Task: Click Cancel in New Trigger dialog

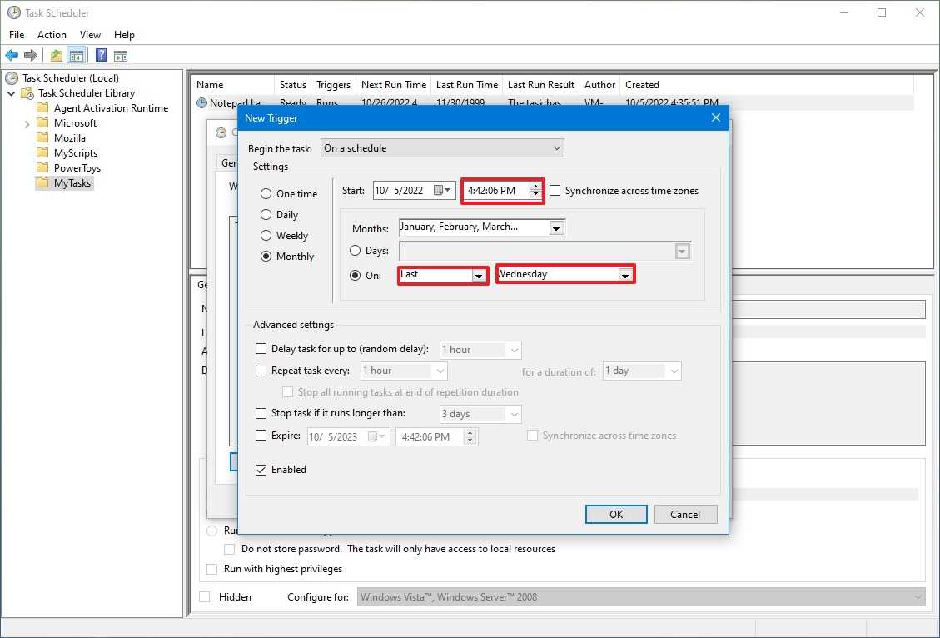Action: click(x=685, y=514)
